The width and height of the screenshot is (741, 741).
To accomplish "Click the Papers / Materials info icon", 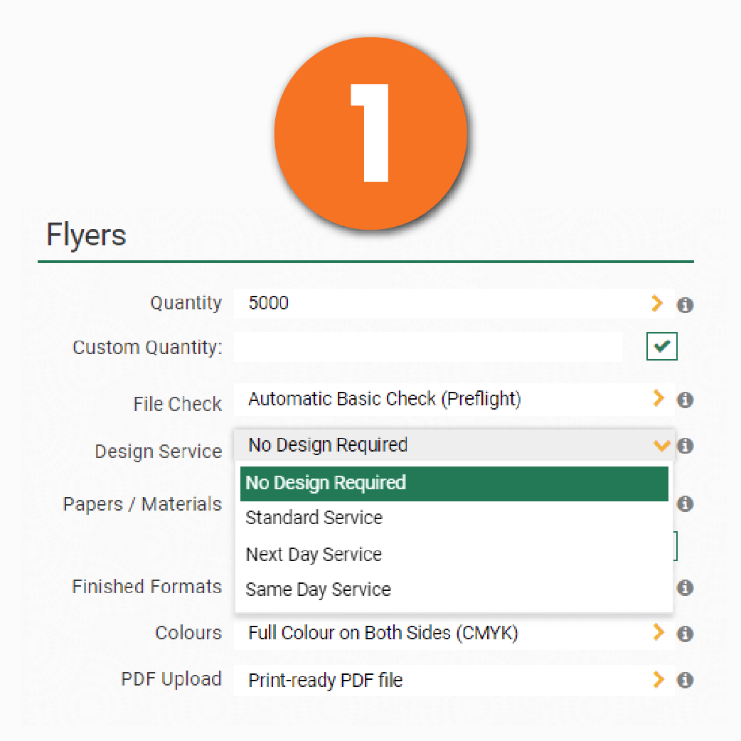I will [x=685, y=503].
